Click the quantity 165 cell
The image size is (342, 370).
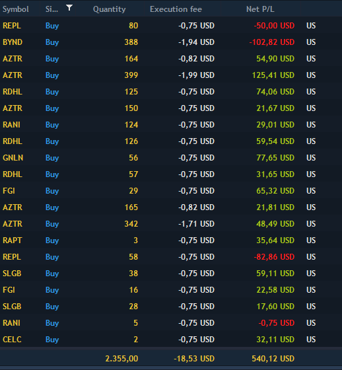pyautogui.click(x=131, y=207)
